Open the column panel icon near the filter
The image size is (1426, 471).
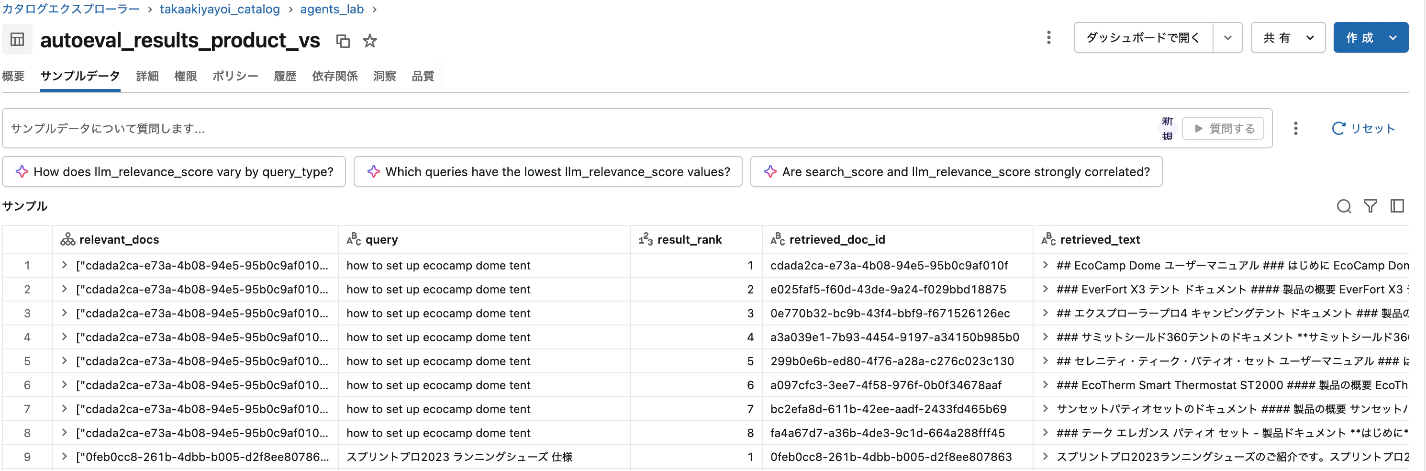pos(1397,206)
